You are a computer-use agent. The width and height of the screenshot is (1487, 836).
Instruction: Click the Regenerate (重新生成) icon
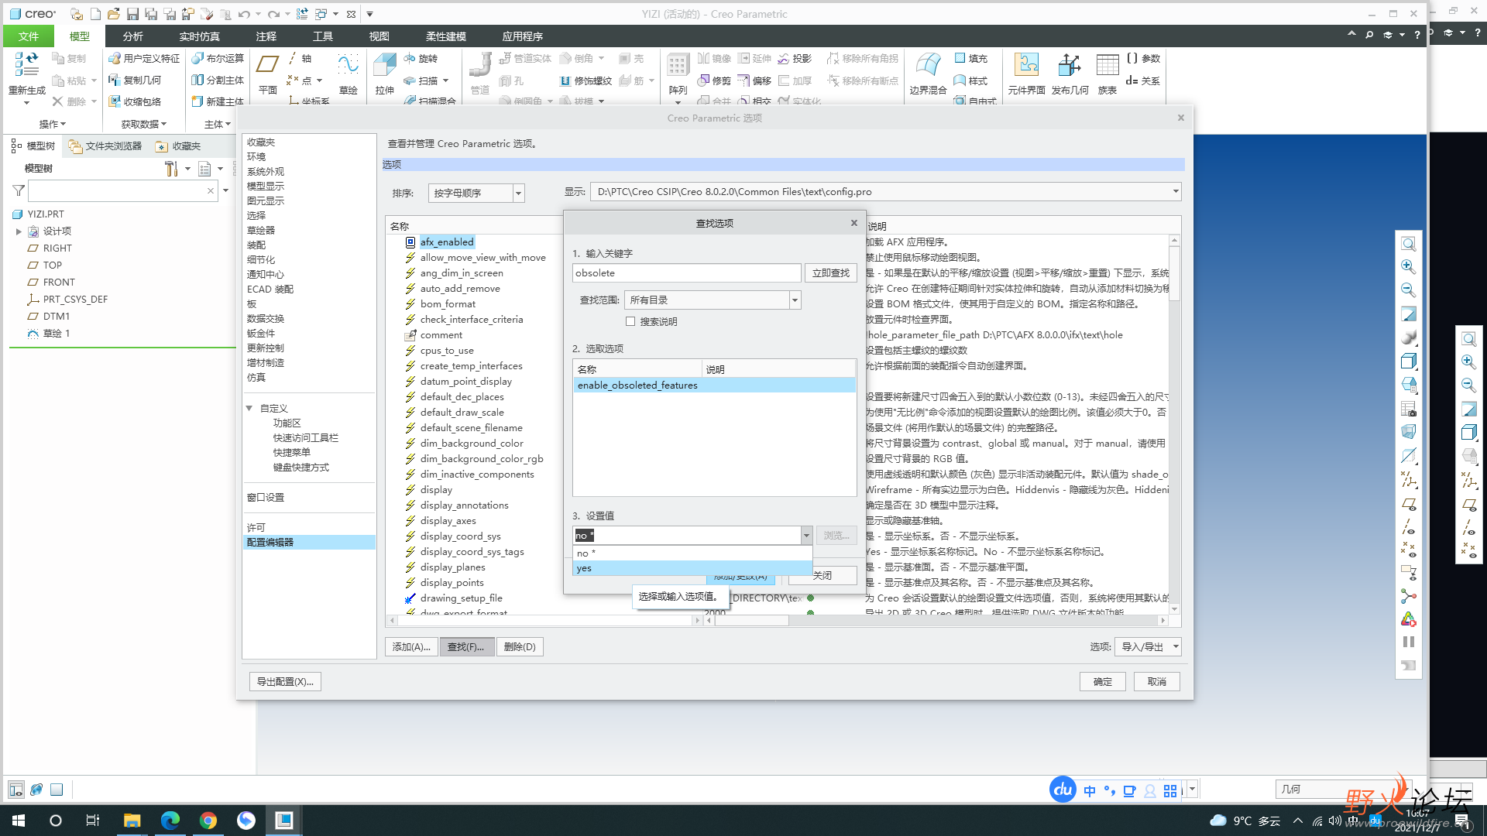tap(26, 65)
